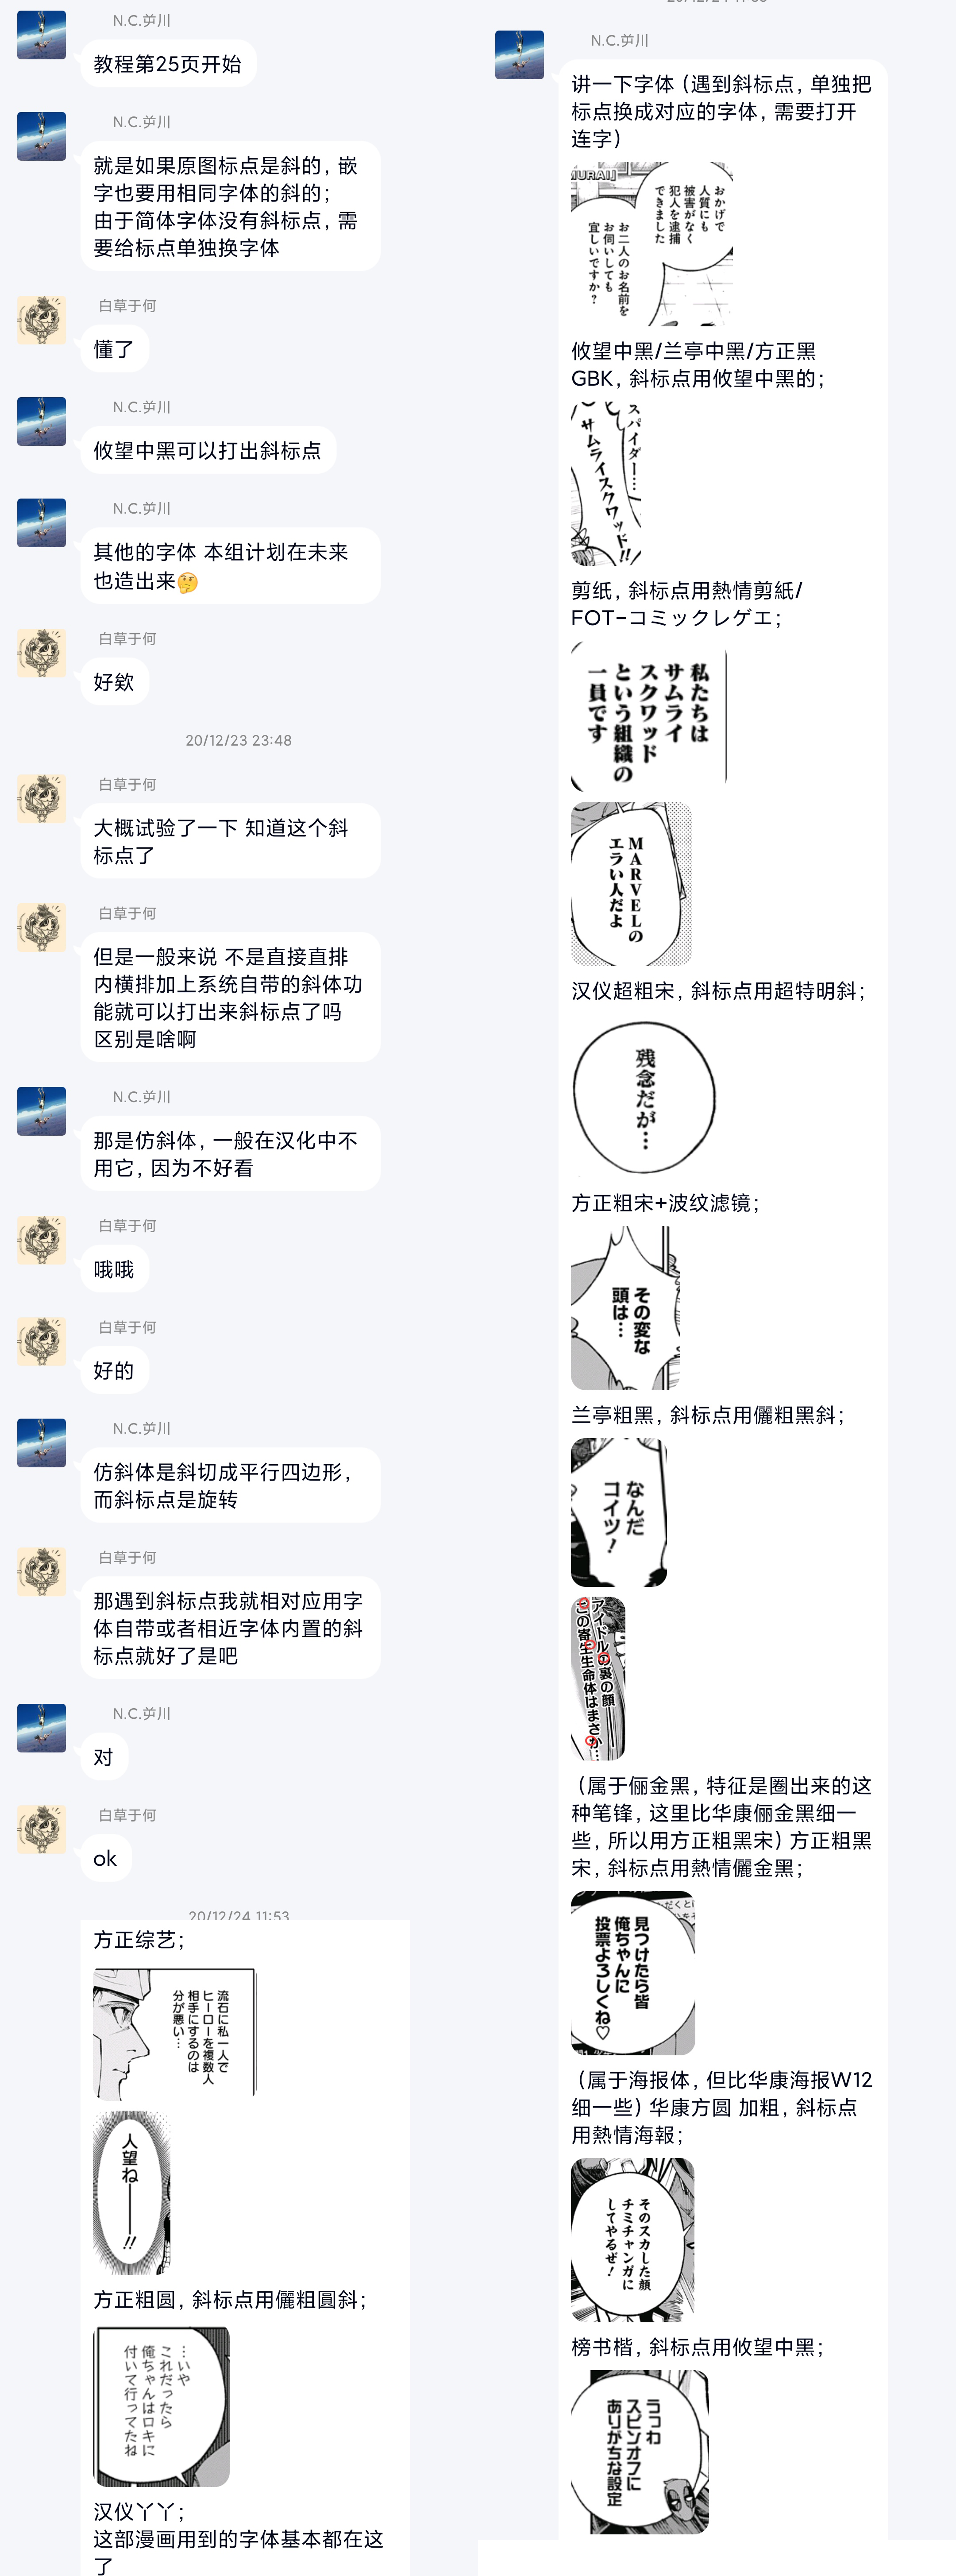Click N.C.泸川's avatar beside "教程第25页开始"
This screenshot has height=2576, width=956.
point(41,35)
